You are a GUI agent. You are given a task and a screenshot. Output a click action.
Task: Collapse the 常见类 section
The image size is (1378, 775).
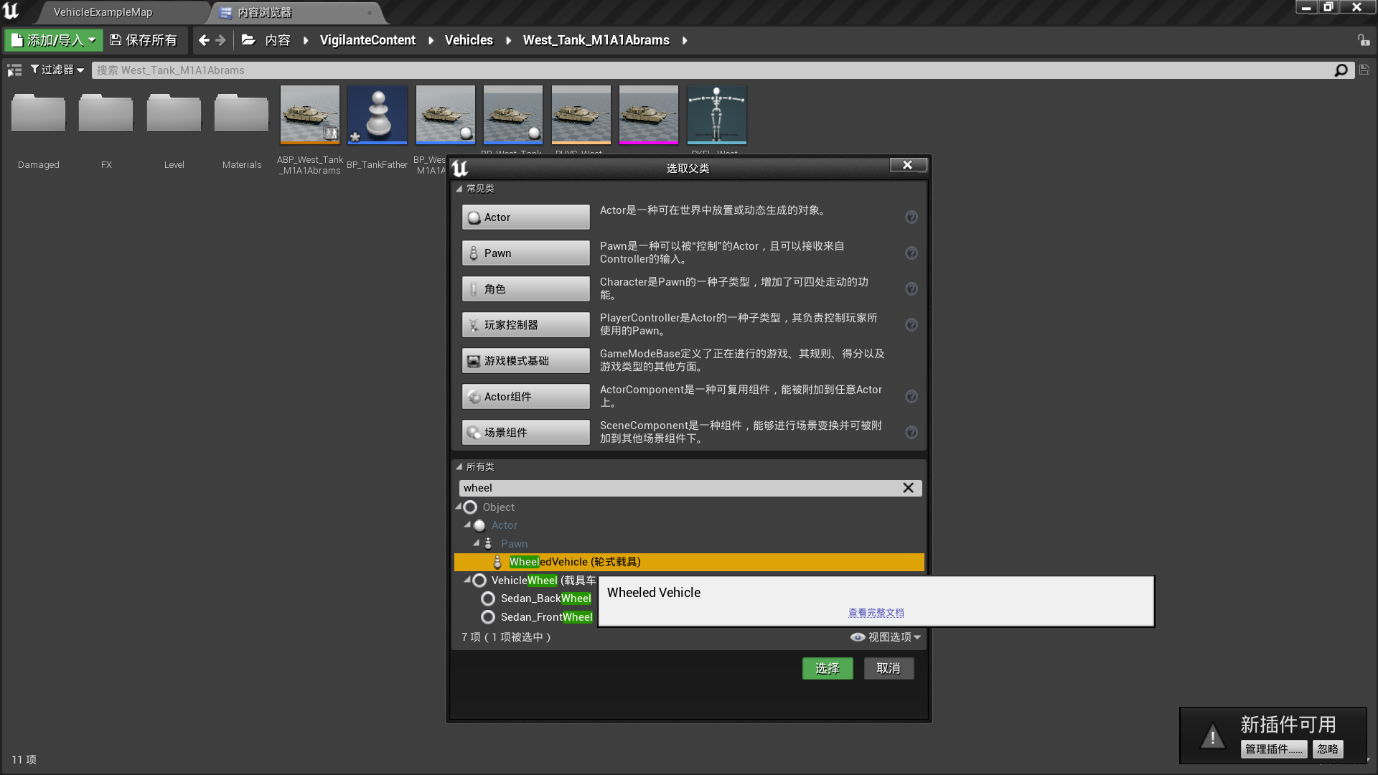click(x=459, y=189)
